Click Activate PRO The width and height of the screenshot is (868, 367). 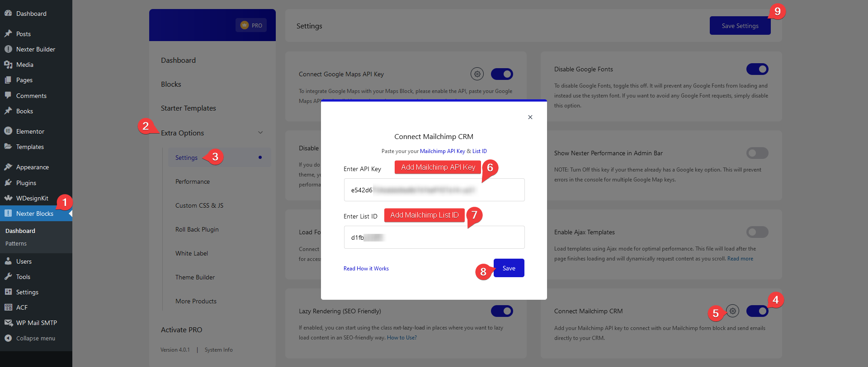pos(181,330)
